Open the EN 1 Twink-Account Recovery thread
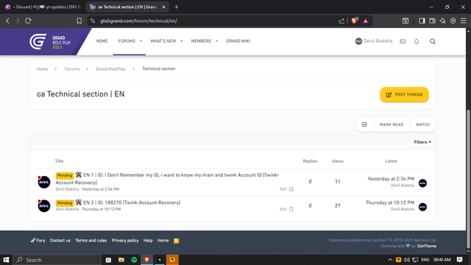Image resolution: width=471 pixels, height=265 pixels. click(x=167, y=179)
